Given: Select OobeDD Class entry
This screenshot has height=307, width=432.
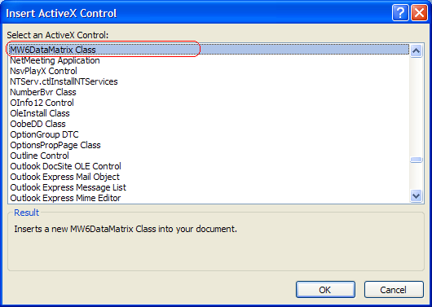Looking at the screenshot, I should coord(209,124).
